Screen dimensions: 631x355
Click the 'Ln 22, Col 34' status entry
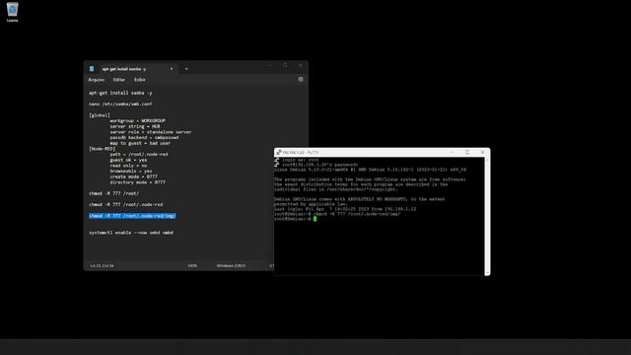click(102, 265)
